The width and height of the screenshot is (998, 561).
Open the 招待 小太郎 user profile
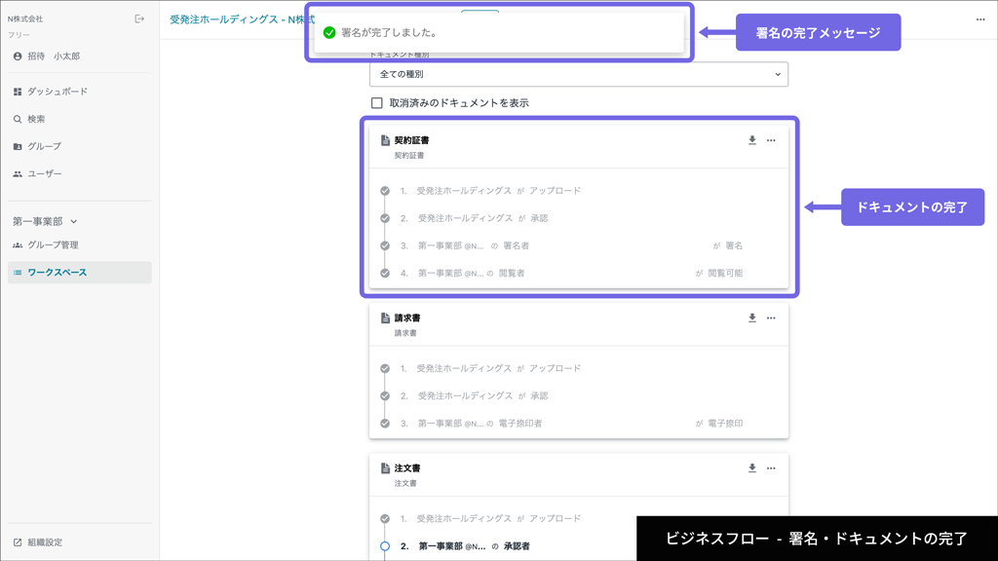click(48, 56)
